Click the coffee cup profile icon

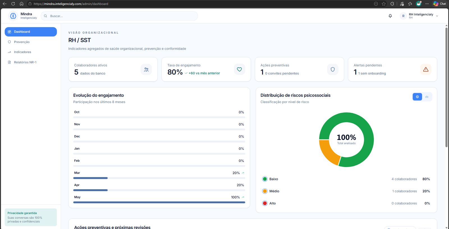click(x=418, y=4)
